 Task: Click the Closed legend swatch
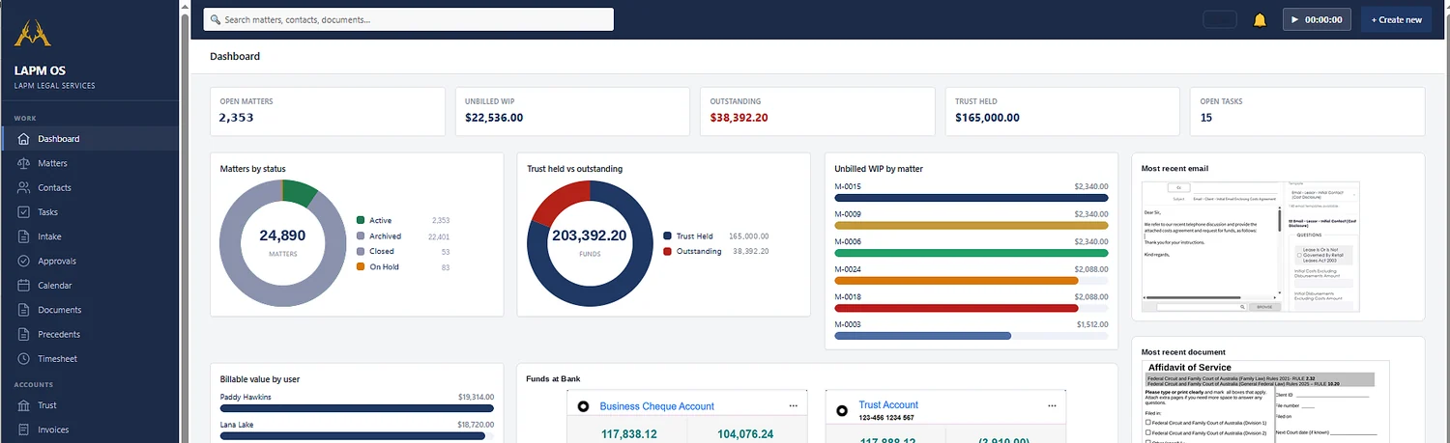[361, 251]
